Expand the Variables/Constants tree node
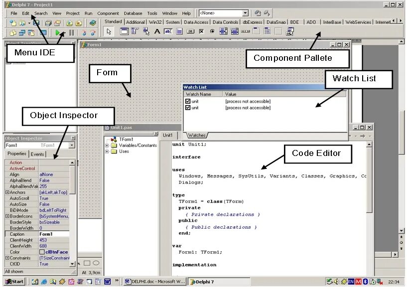Screen dimensions: 407x289 click(107, 145)
